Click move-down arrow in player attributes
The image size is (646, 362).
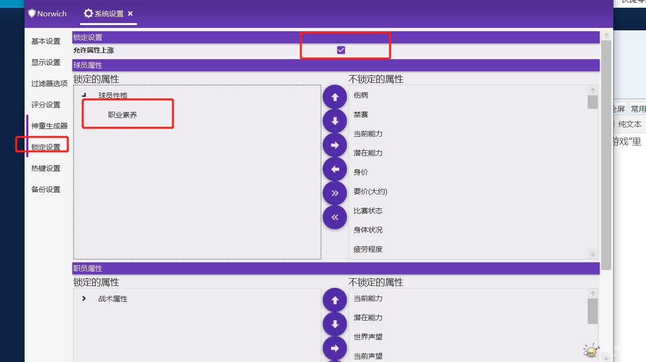coord(335,121)
